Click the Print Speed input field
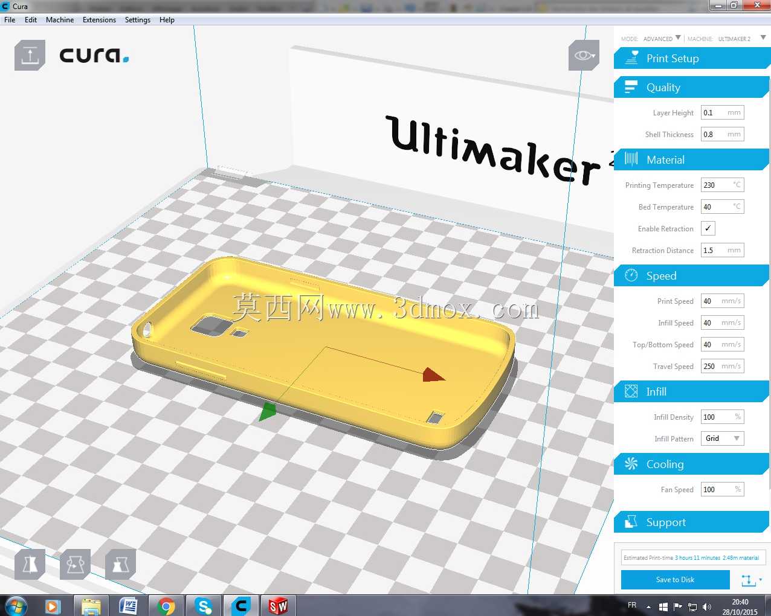The width and height of the screenshot is (771, 616). point(722,301)
